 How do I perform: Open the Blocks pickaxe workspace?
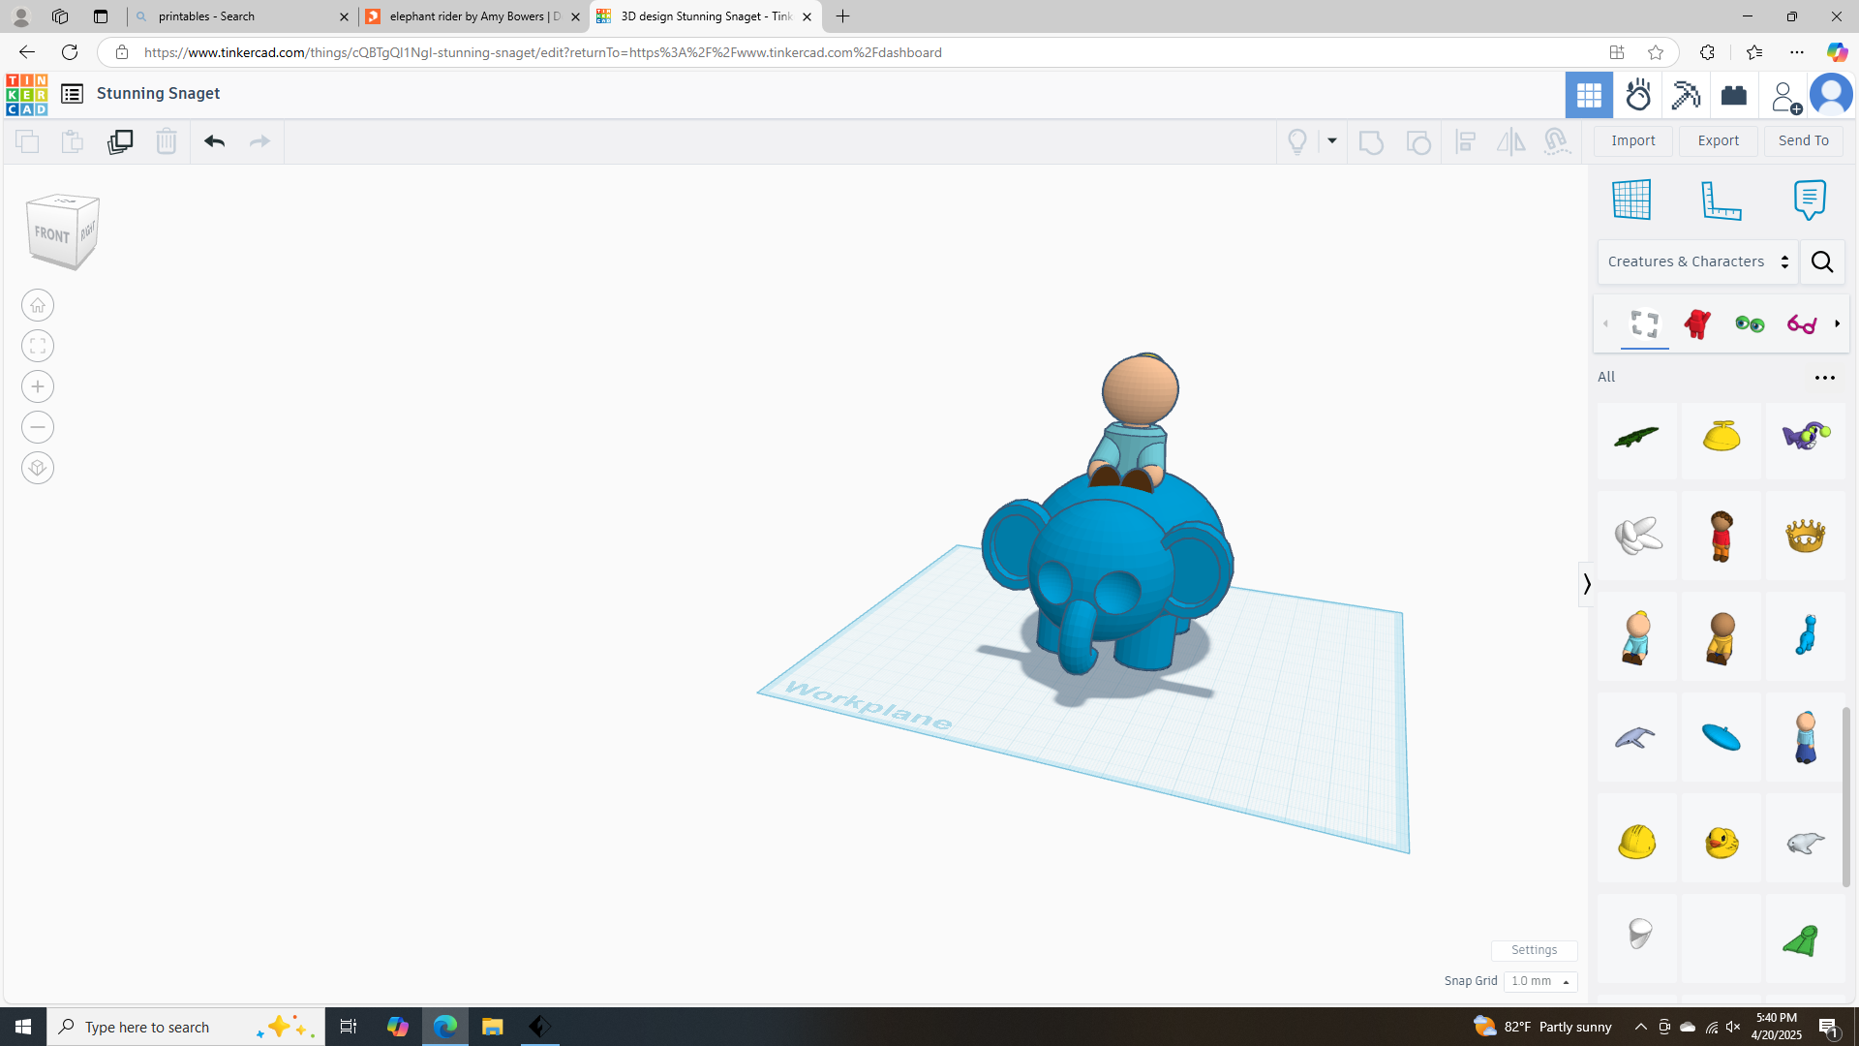click(x=1686, y=95)
